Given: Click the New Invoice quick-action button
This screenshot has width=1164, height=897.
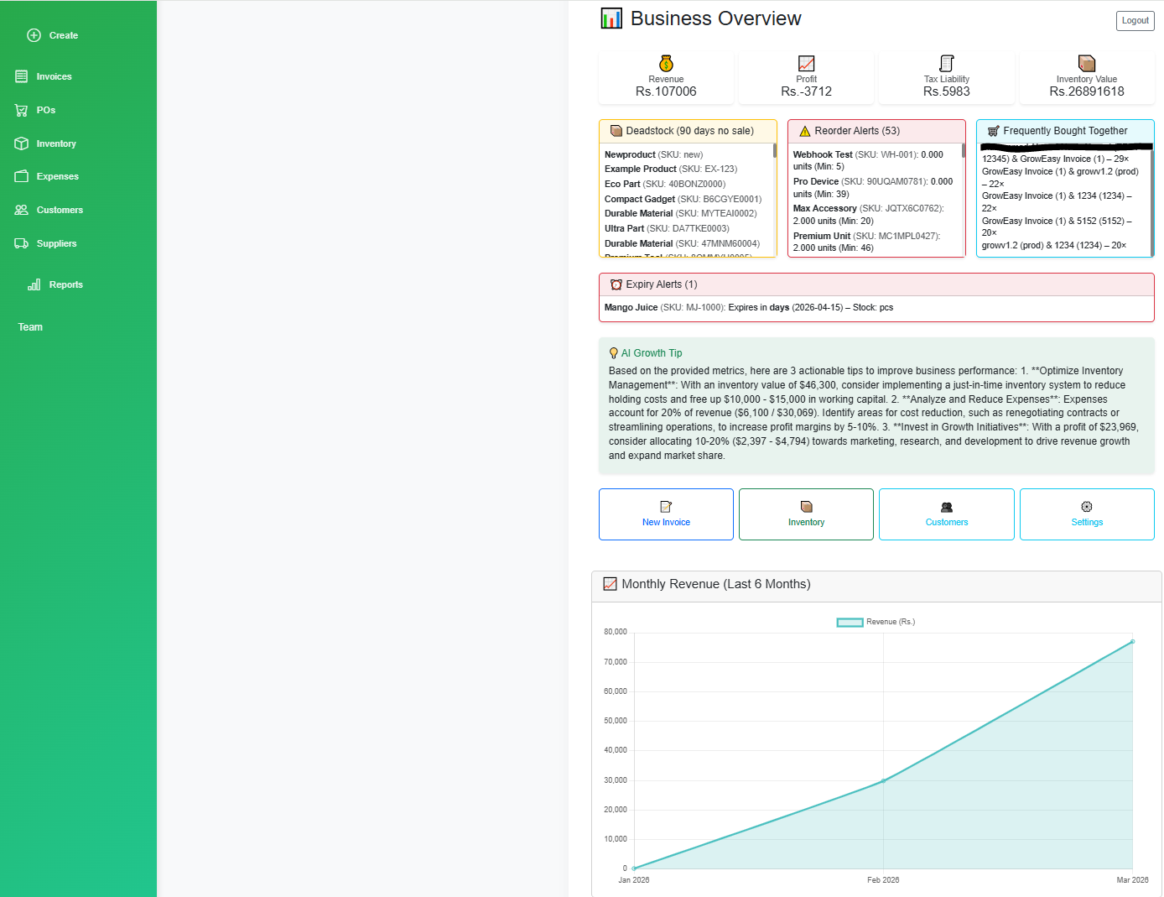Looking at the screenshot, I should pos(666,514).
